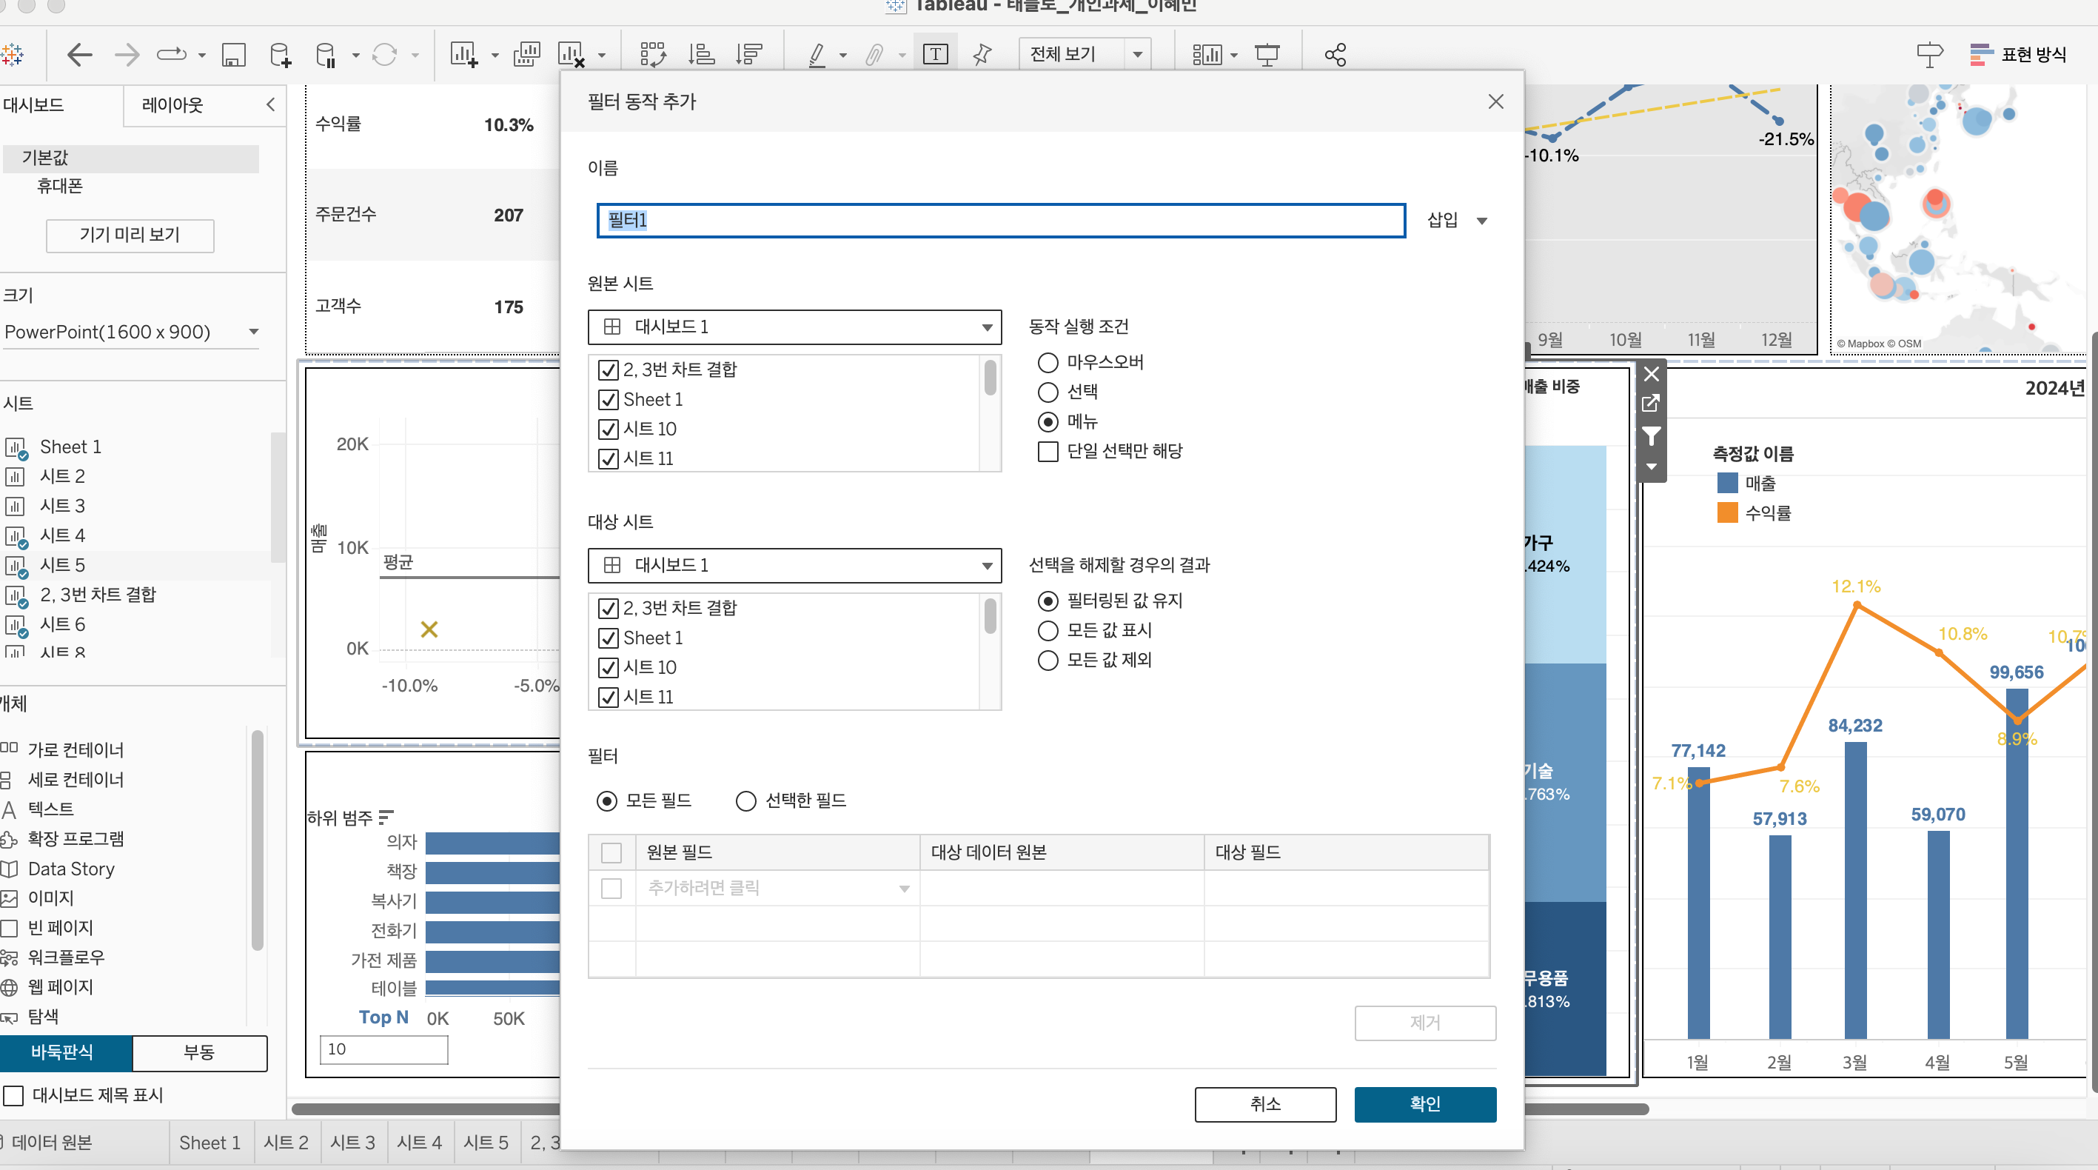
Task: Enable the 단일 선택만 해당 checkbox
Action: 1048,452
